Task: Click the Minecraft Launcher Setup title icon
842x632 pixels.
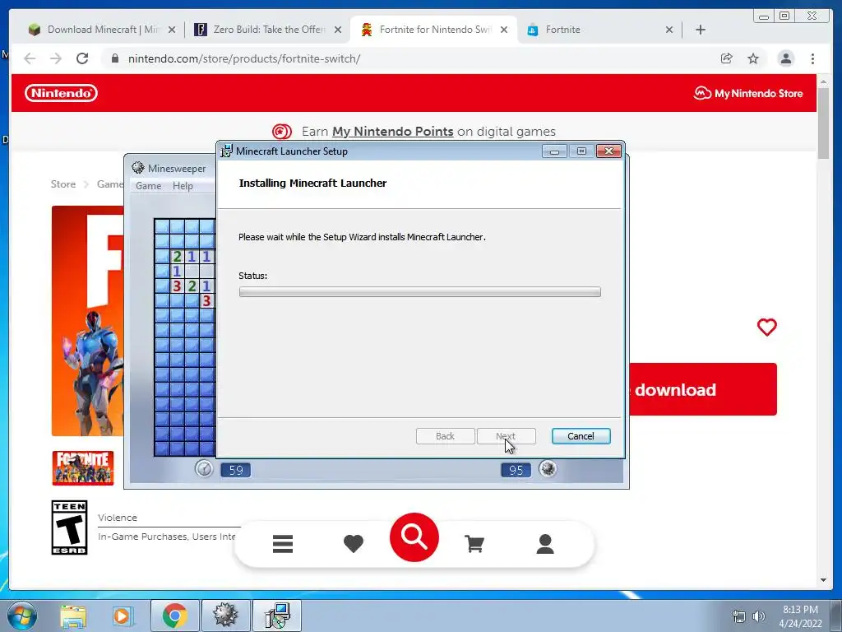Action: click(x=227, y=151)
